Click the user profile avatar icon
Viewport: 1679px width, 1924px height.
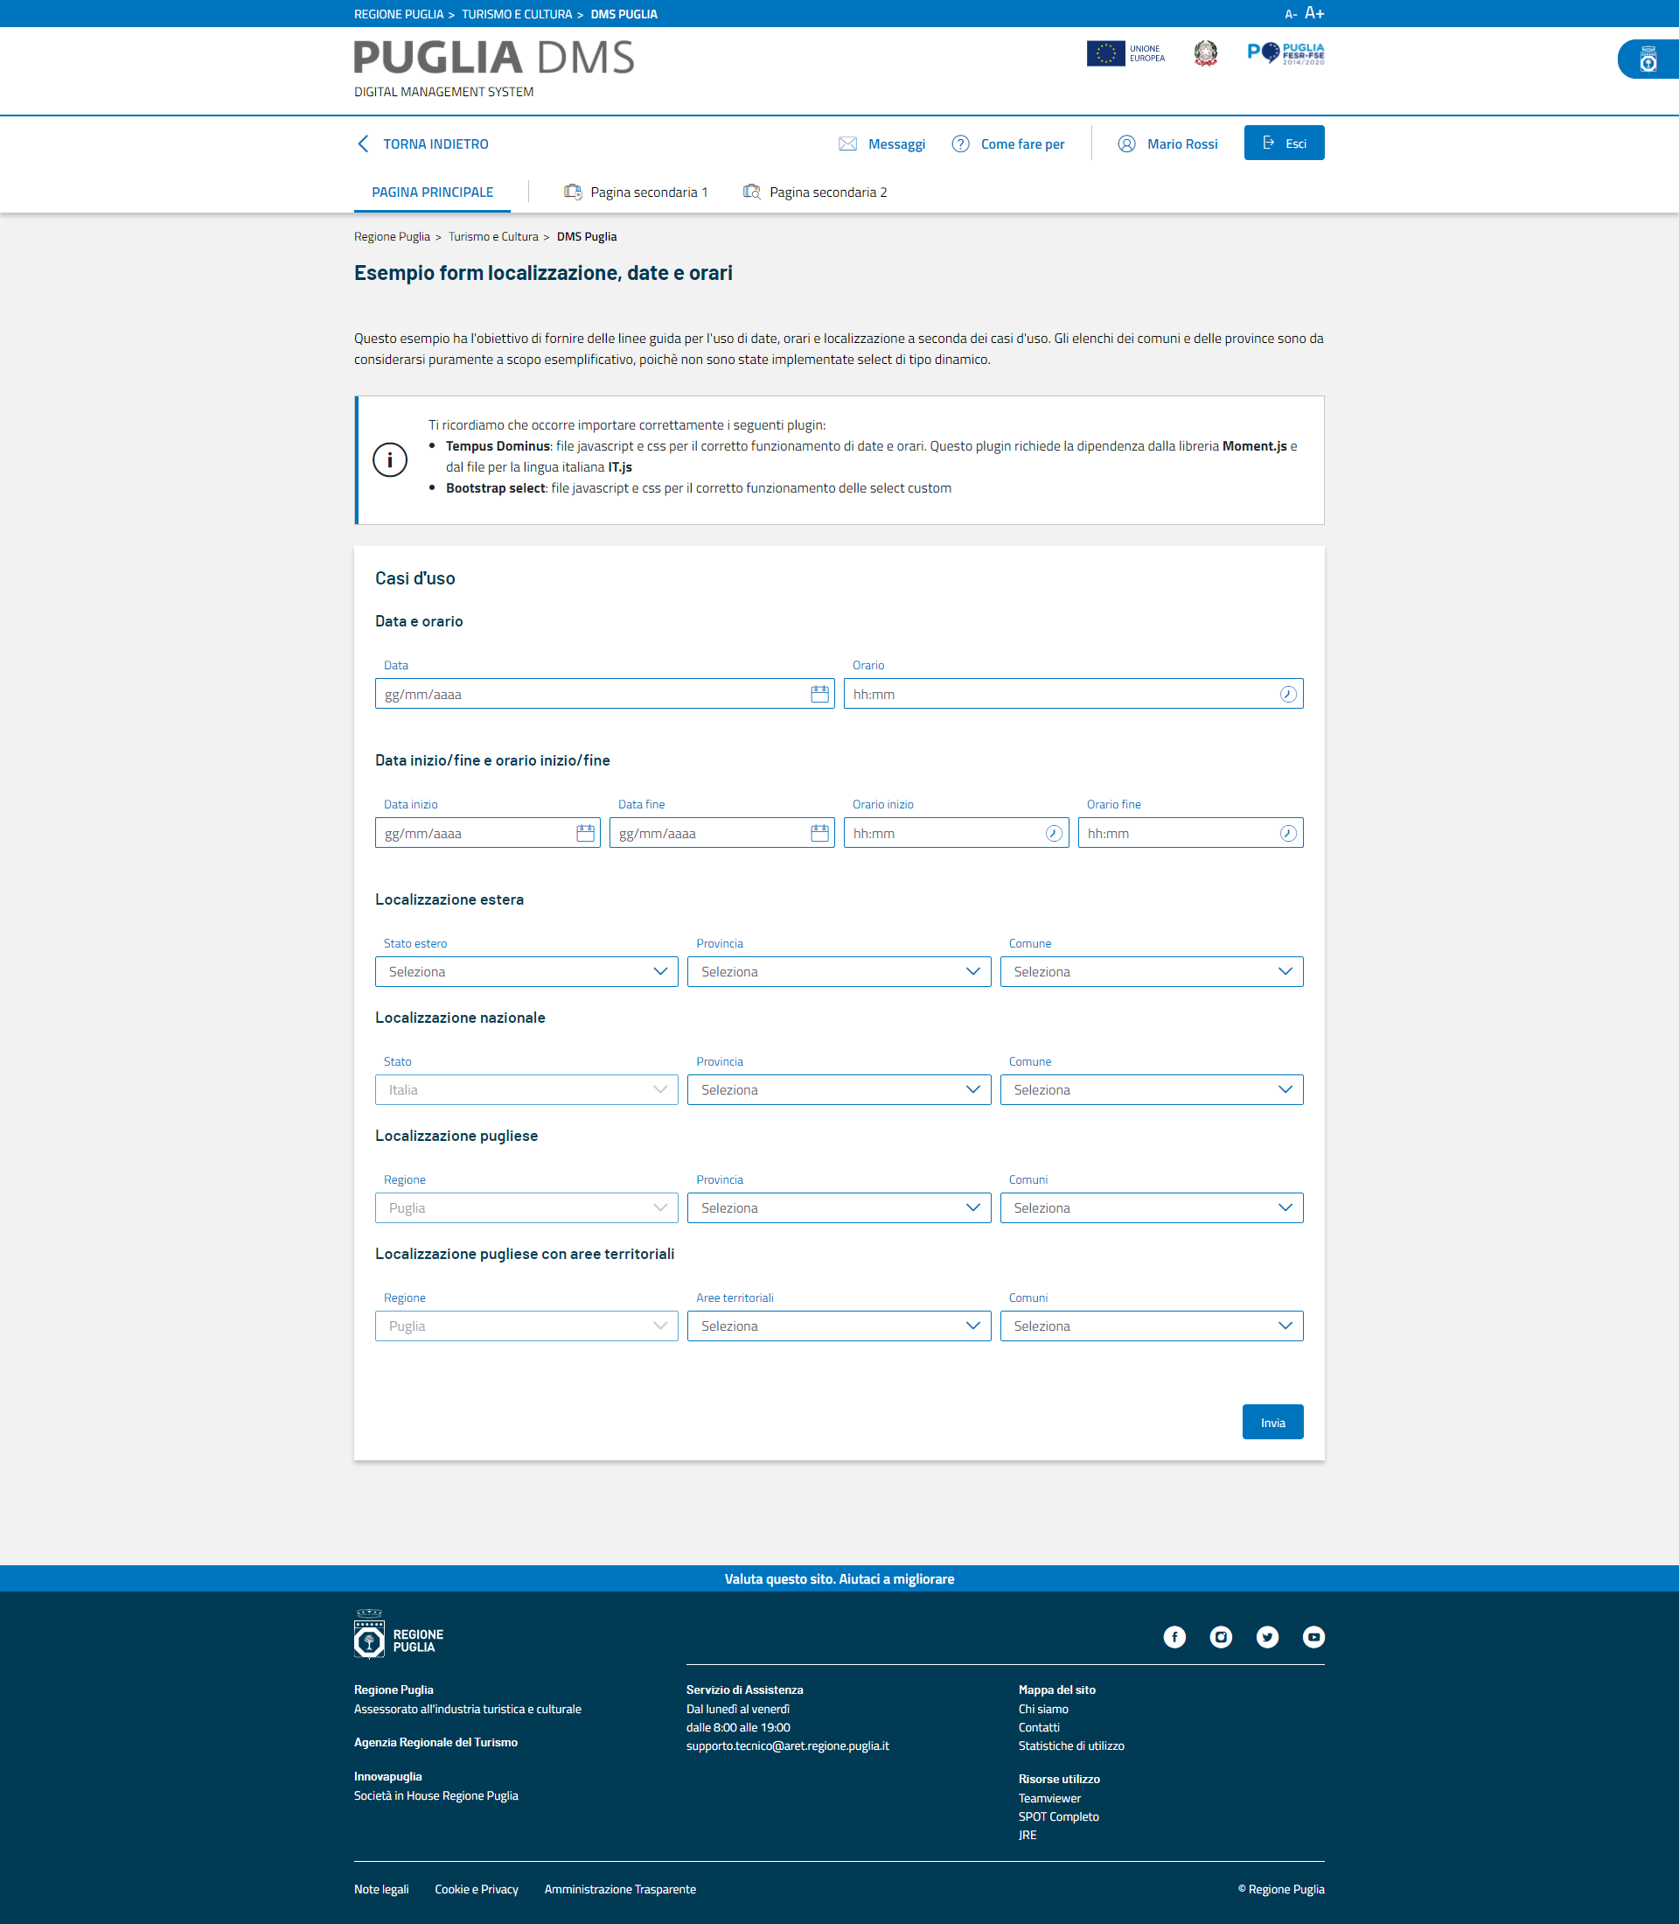tap(1126, 143)
